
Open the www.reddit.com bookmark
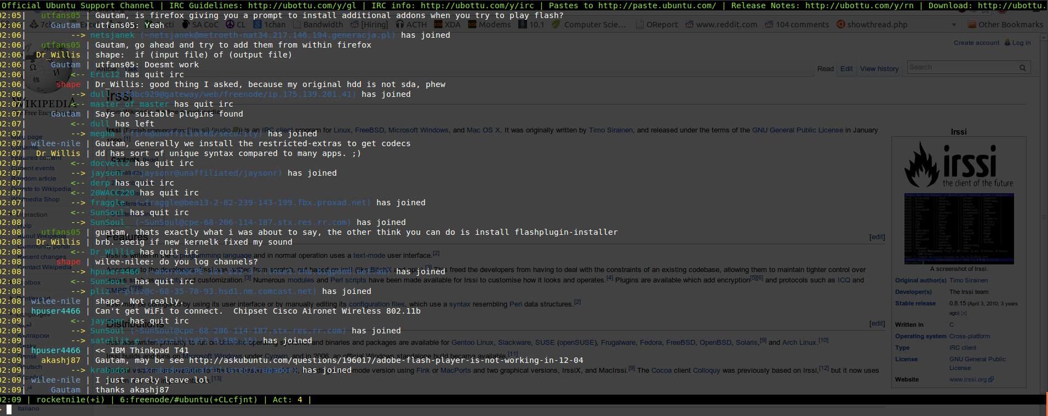coord(721,25)
